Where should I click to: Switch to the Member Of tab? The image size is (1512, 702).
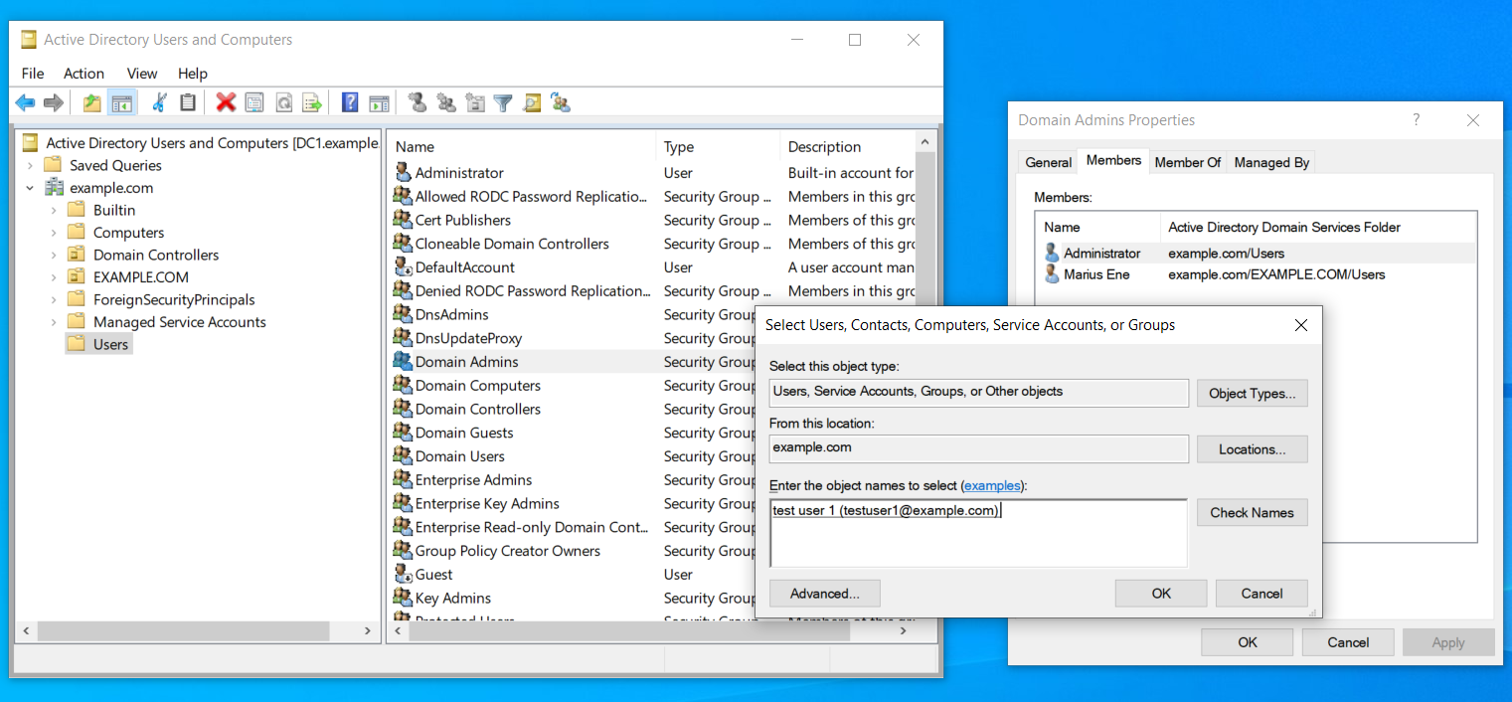click(1187, 162)
